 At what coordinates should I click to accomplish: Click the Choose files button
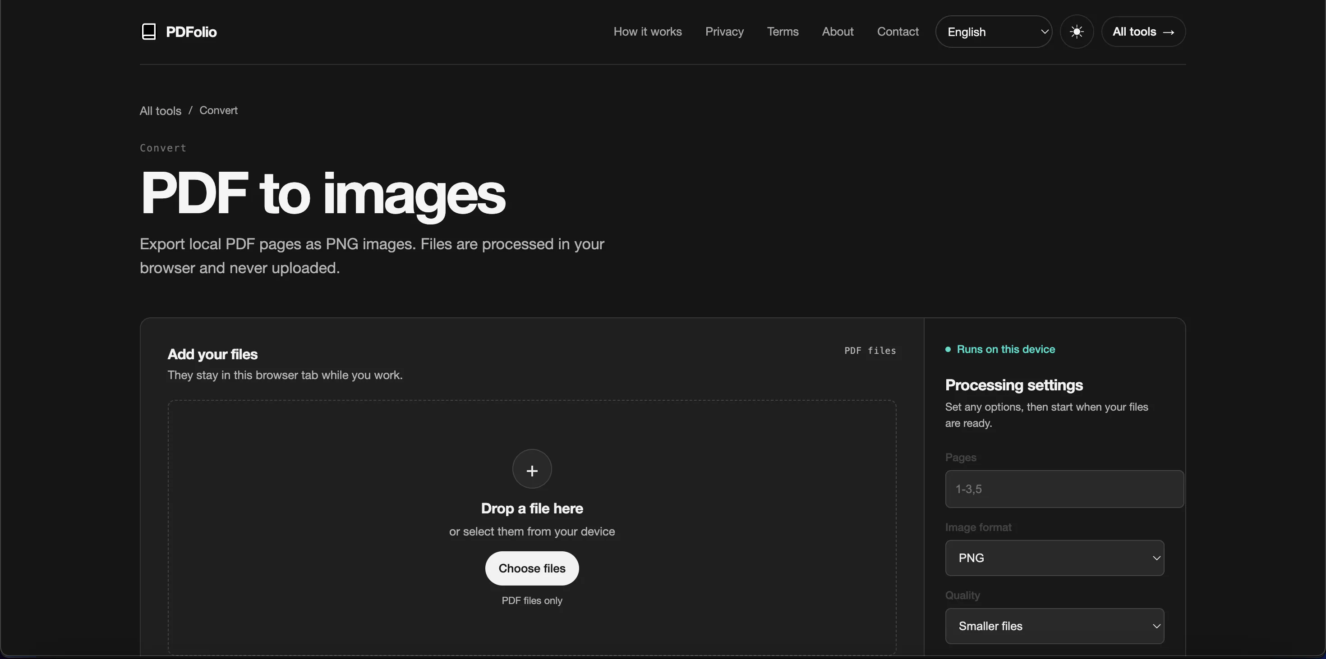(x=532, y=568)
